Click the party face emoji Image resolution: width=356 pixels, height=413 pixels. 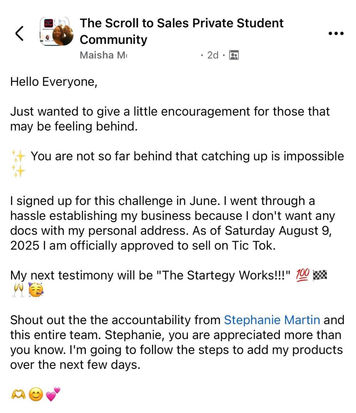36,291
